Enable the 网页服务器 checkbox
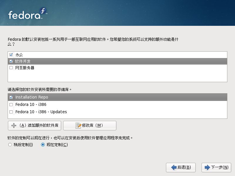Image resolution: width=235 pixels, height=176 pixels. click(11, 68)
